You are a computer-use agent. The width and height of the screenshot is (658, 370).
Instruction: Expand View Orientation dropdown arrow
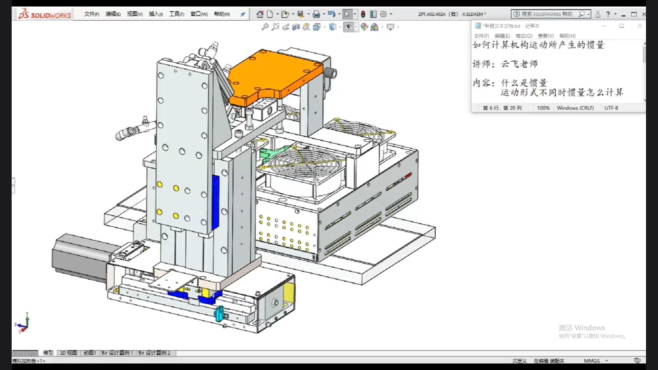click(324, 27)
